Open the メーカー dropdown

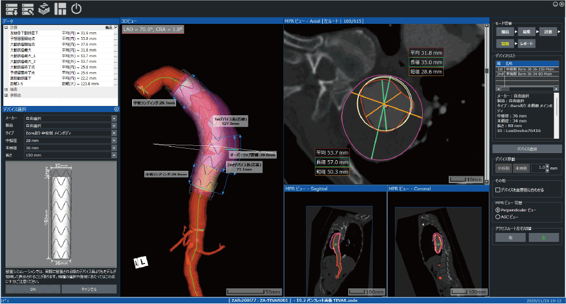point(114,118)
